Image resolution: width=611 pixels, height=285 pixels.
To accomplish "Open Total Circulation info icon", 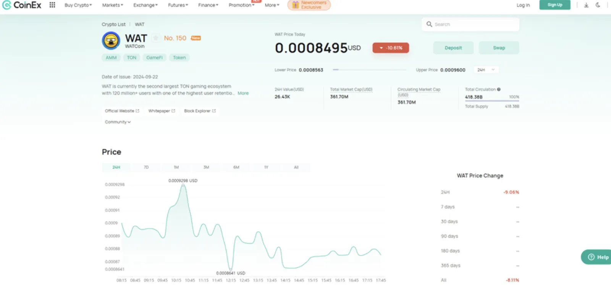I will [x=499, y=89].
